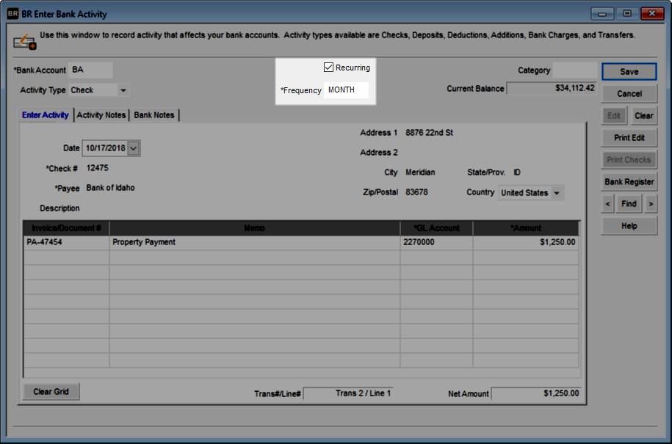Click the Clear Grid button
Viewport: 672px width, 444px height.
[x=50, y=391]
